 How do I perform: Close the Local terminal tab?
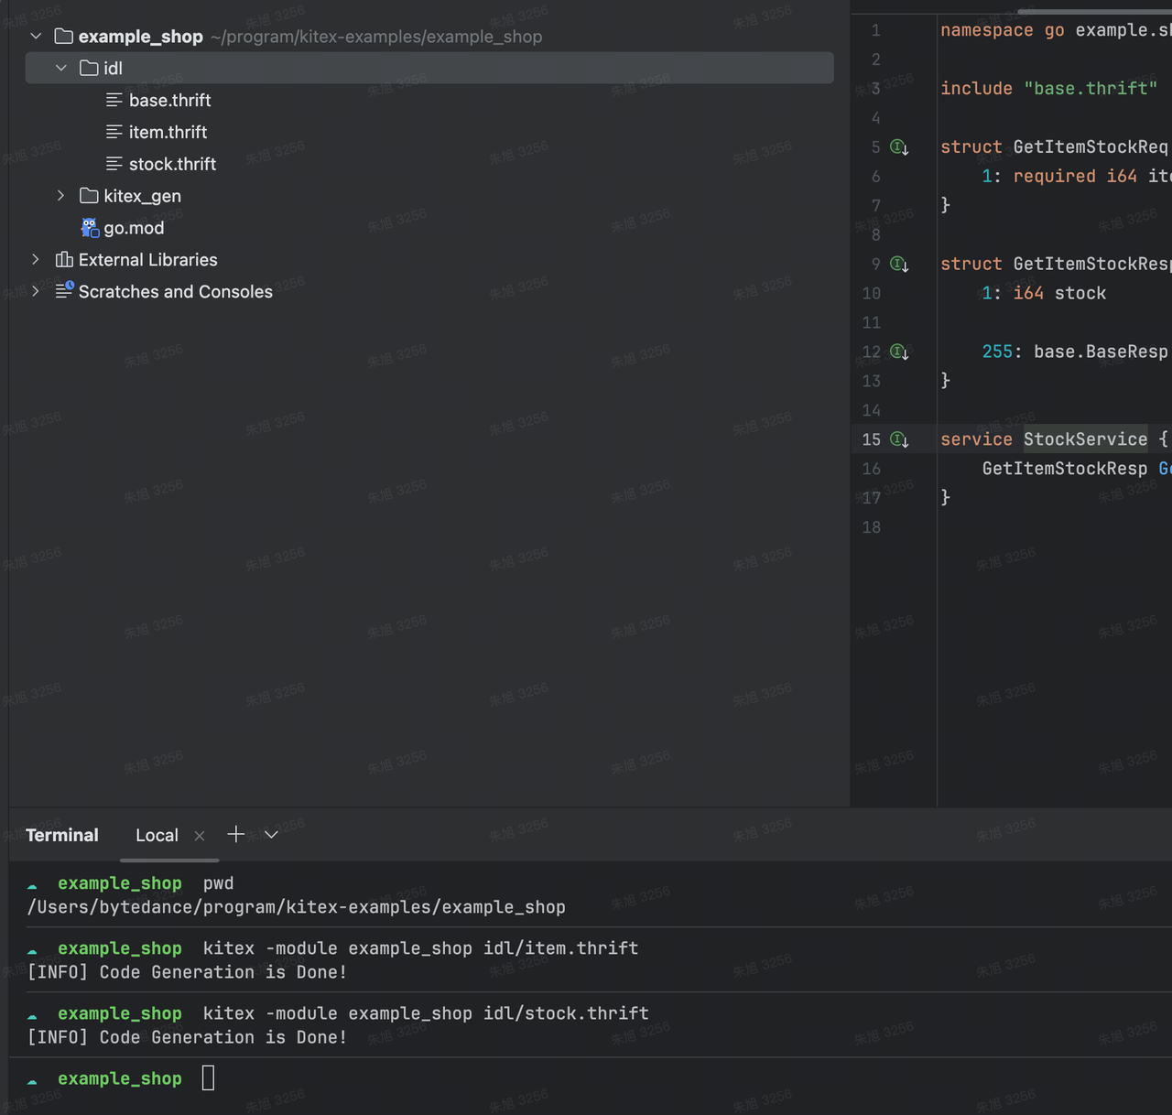click(x=200, y=836)
